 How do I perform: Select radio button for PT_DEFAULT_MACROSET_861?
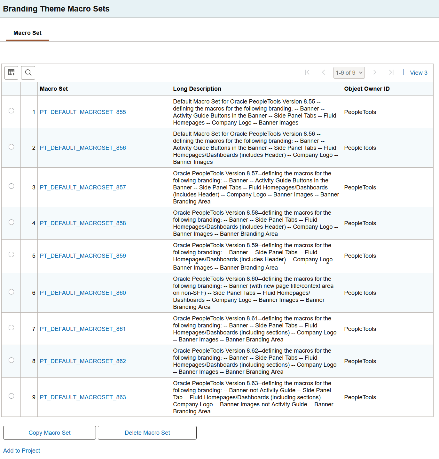[x=11, y=328]
